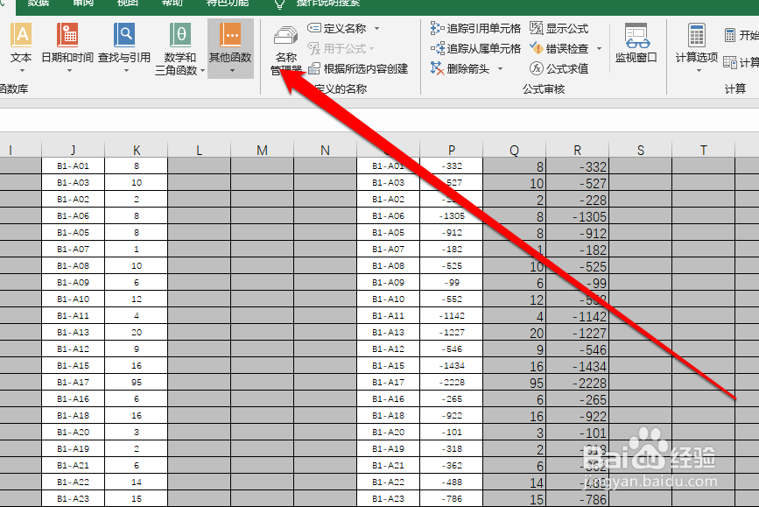Click Trace Precedents (追踪引用单元格)
Screen dimensions: 759x507
coord(476,29)
